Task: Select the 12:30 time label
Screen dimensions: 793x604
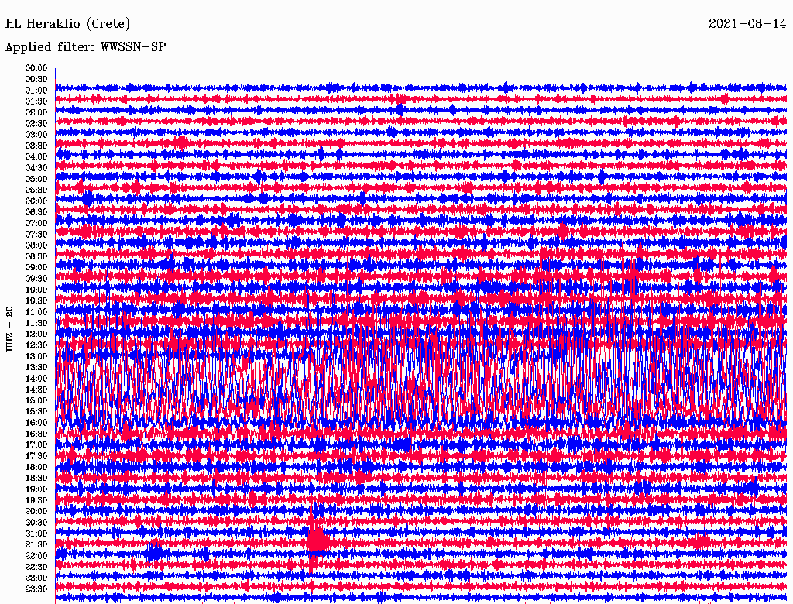Action: (x=36, y=345)
